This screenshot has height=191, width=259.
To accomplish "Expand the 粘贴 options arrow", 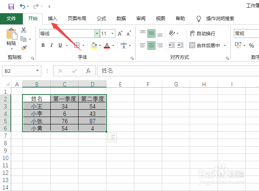I will click(12, 49).
